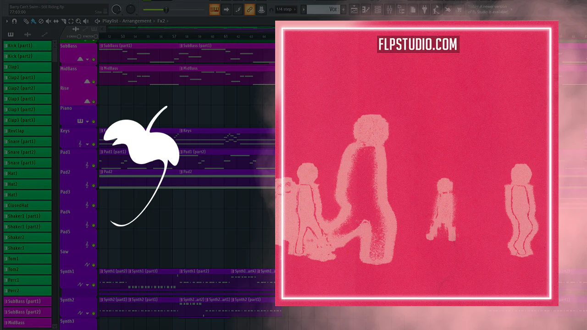
Task: Toggle the playlist snap magnet icon
Action: (15, 21)
